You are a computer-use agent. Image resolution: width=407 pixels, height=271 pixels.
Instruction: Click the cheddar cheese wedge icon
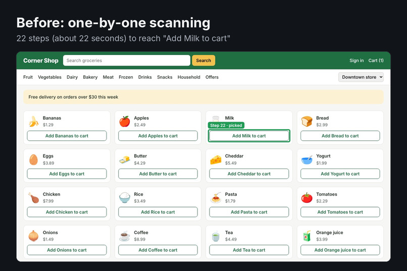[216, 159]
